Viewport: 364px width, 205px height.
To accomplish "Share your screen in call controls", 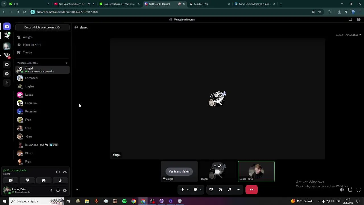I will pos(211,190).
